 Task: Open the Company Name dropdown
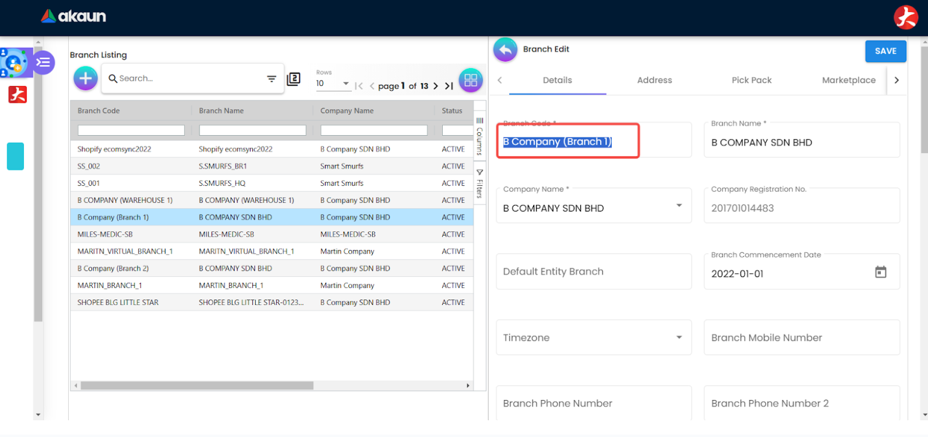tap(679, 205)
